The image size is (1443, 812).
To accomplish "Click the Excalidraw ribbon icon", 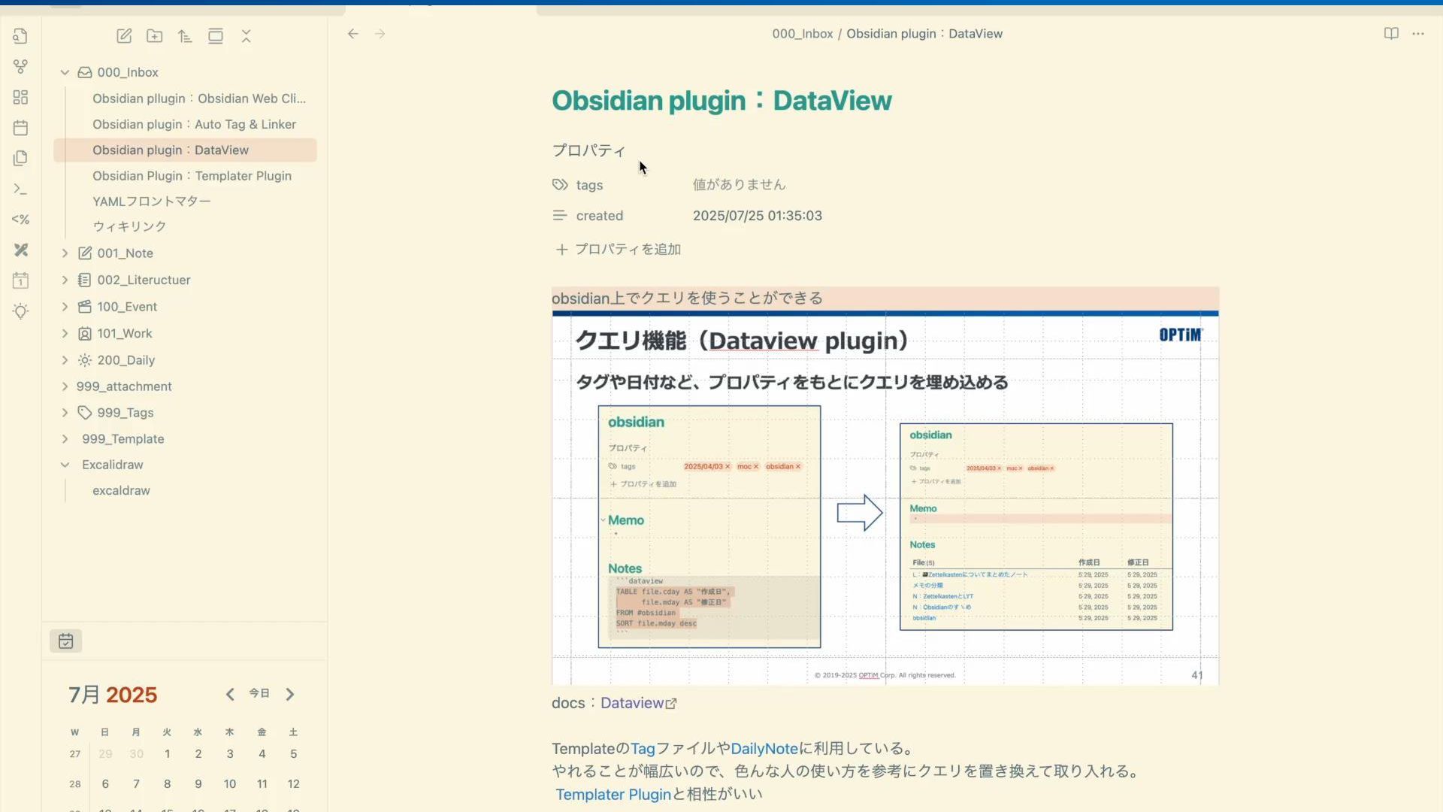I will coord(20,250).
